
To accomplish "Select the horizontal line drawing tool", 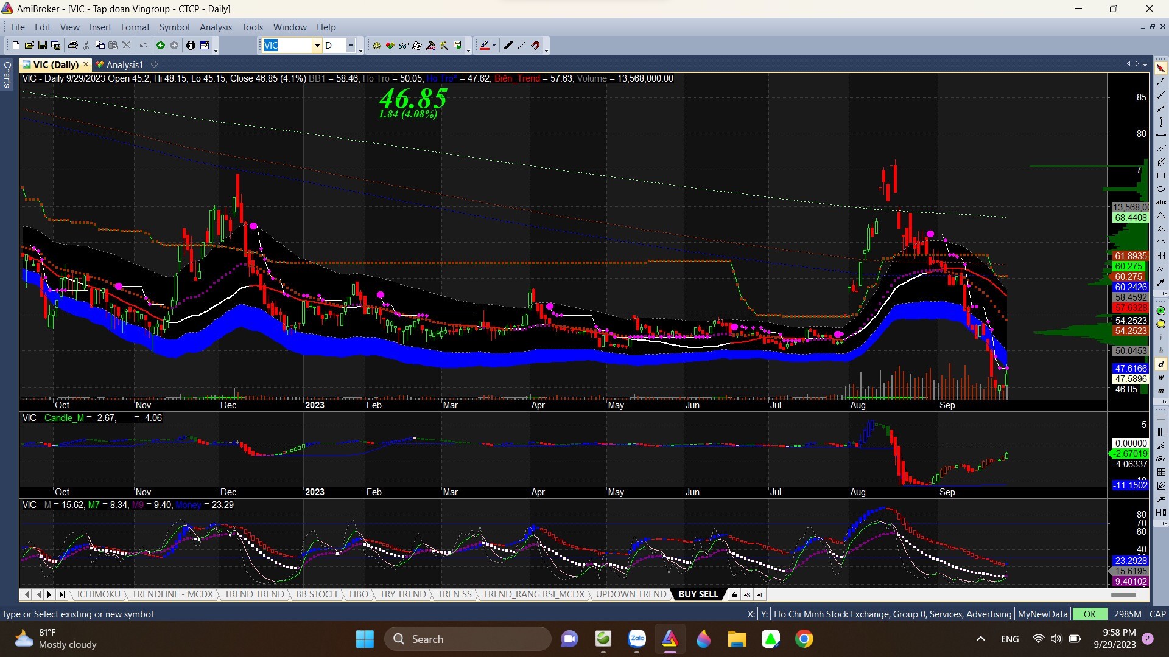I will click(x=1161, y=135).
